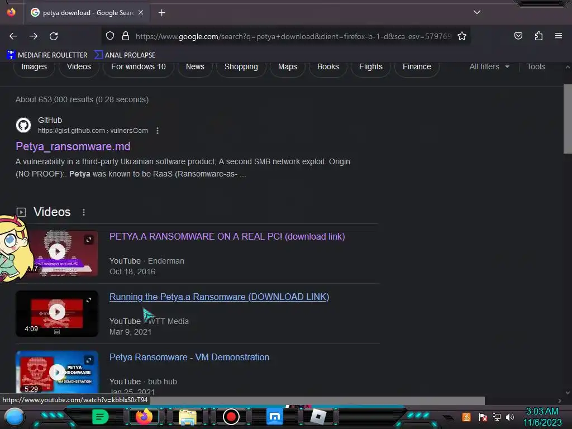Bookmark this page with the star icon

(x=462, y=36)
